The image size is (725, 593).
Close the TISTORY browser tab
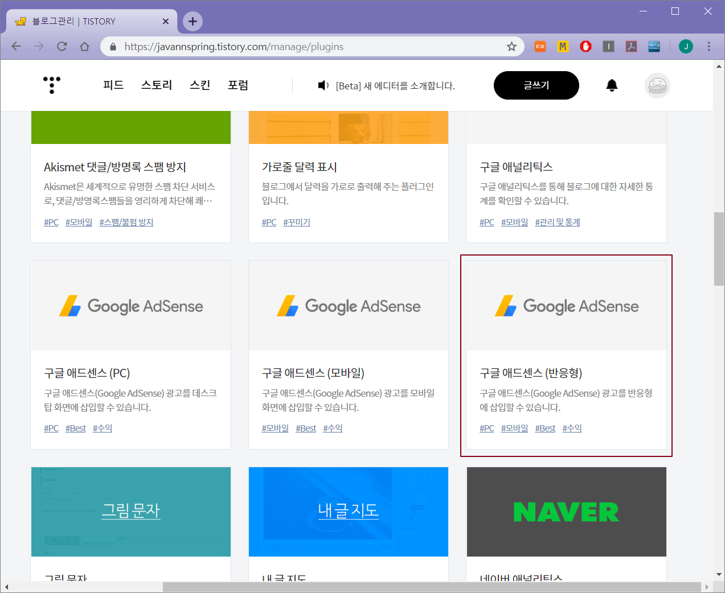166,22
